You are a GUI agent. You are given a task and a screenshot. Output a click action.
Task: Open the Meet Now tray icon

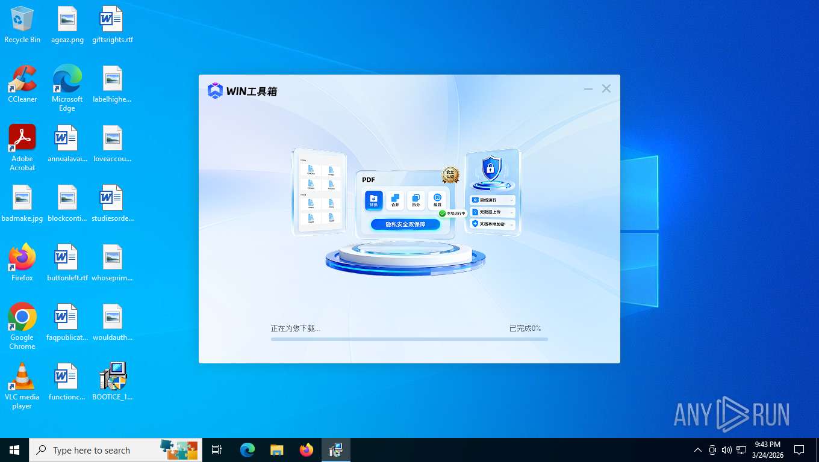(x=712, y=450)
